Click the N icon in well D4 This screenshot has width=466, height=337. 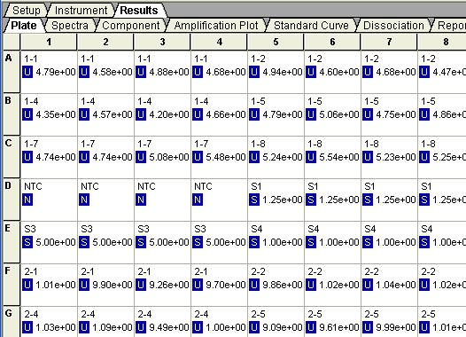point(198,200)
